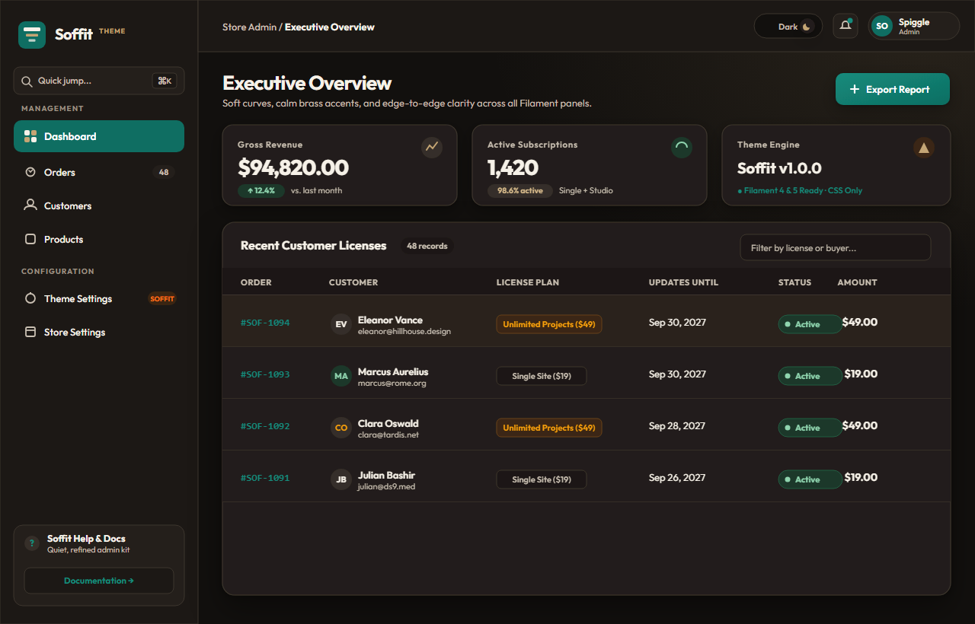Click the email marcus@rome.org
Image resolution: width=975 pixels, height=624 pixels.
(x=392, y=384)
